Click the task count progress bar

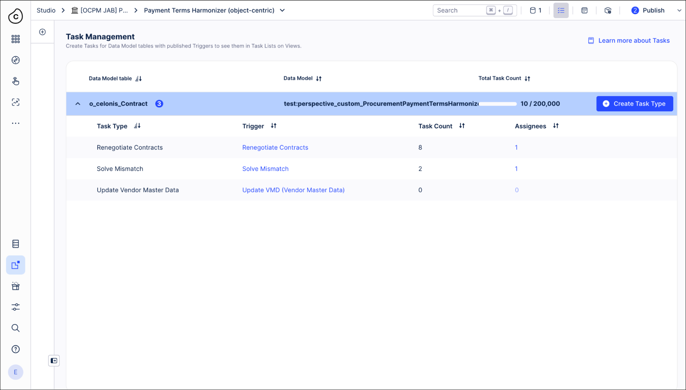(498, 104)
